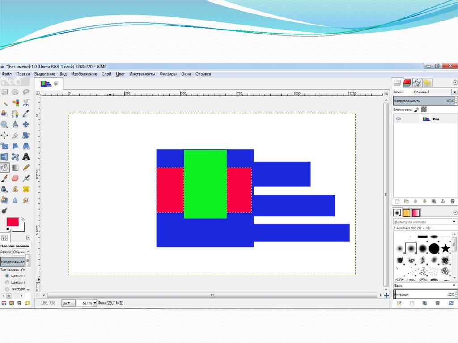Anchor the floating layer button
The width and height of the screenshot is (458, 343).
click(x=443, y=201)
